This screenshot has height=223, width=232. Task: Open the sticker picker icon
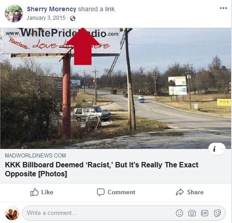tap(217, 213)
